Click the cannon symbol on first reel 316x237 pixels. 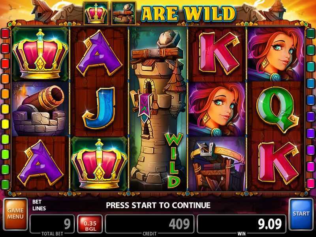(39, 109)
